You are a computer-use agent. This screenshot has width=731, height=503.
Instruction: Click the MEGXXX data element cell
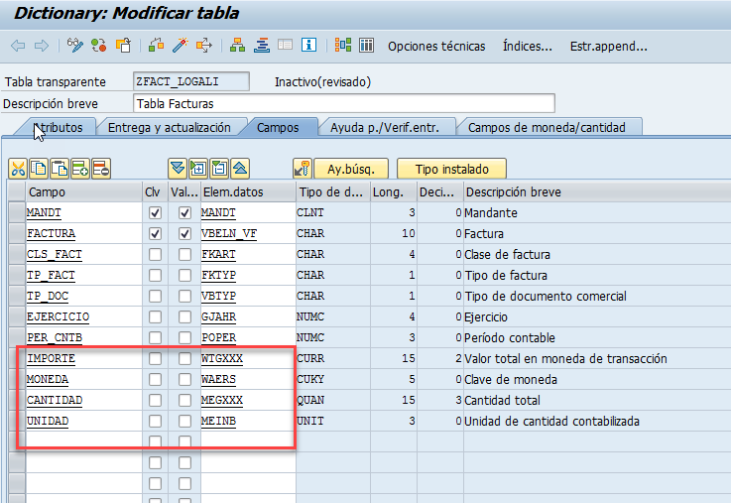pyautogui.click(x=248, y=400)
